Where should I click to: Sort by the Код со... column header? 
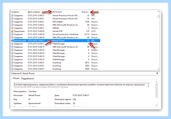pos(85,12)
